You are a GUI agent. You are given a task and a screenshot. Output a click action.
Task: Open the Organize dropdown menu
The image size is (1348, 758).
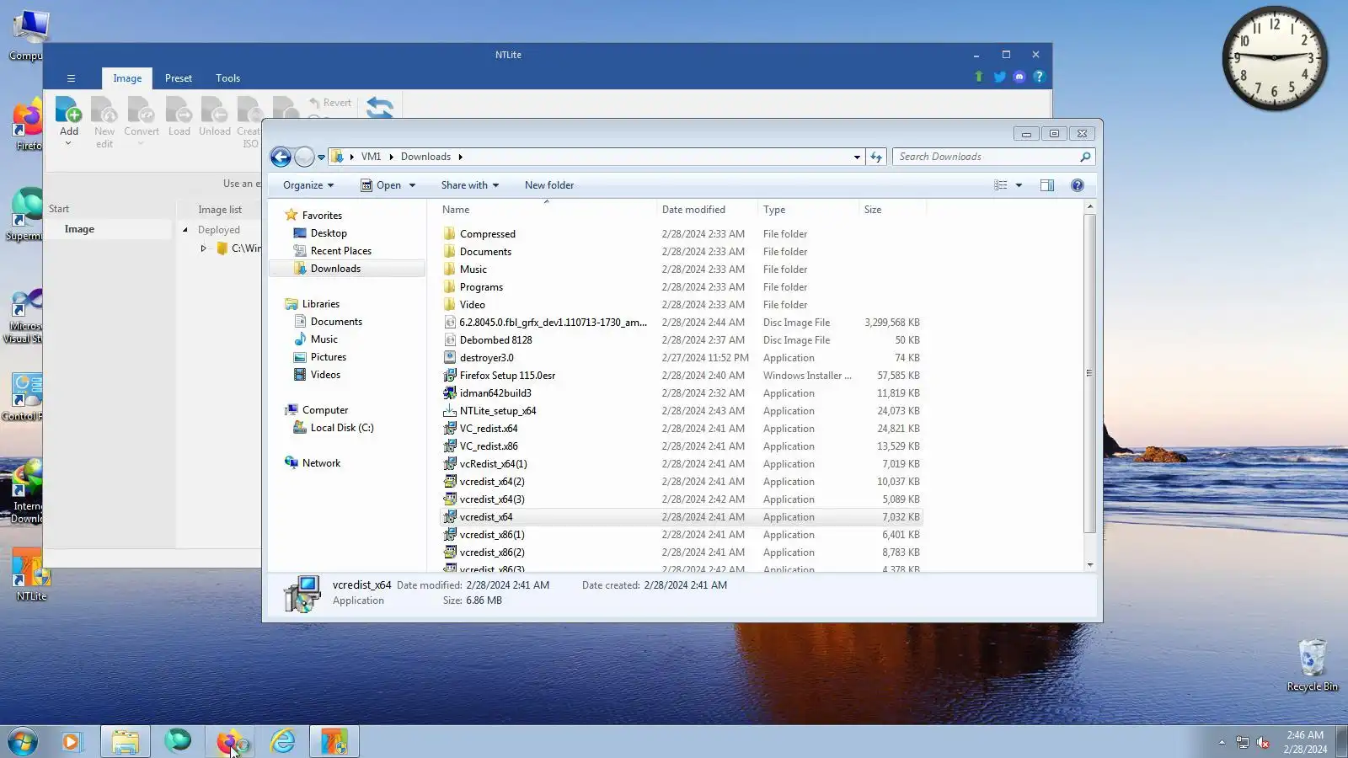pyautogui.click(x=308, y=185)
